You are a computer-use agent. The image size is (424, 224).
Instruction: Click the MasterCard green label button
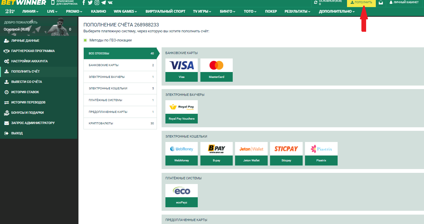pyautogui.click(x=217, y=77)
